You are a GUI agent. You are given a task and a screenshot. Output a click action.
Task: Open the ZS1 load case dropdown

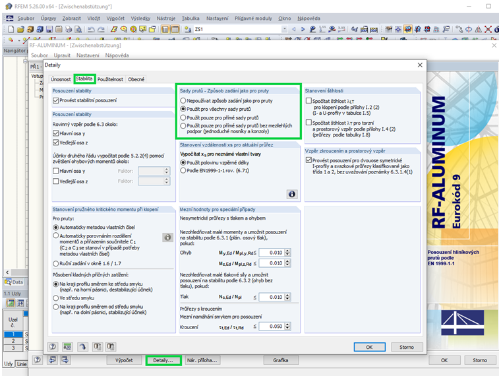(x=284, y=30)
